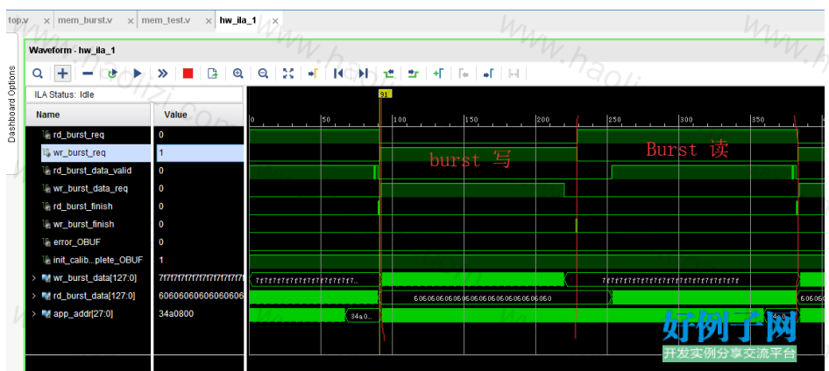
Task: Close the hw_ila_1 tab
Action: [275, 21]
